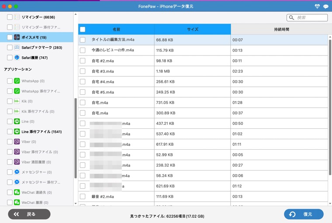Click the Viber (0) icon
This screenshot has width=332, height=223.
[17, 141]
